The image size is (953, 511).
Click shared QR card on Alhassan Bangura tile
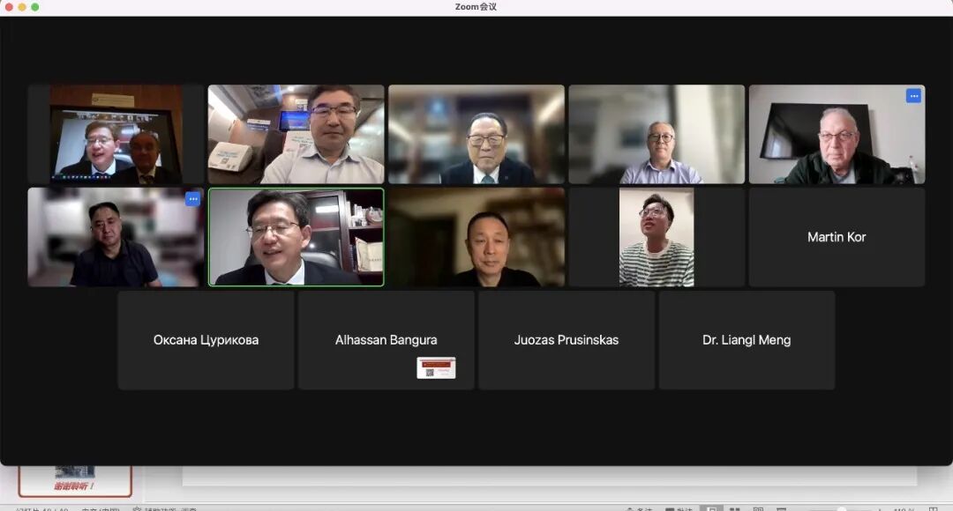click(436, 367)
